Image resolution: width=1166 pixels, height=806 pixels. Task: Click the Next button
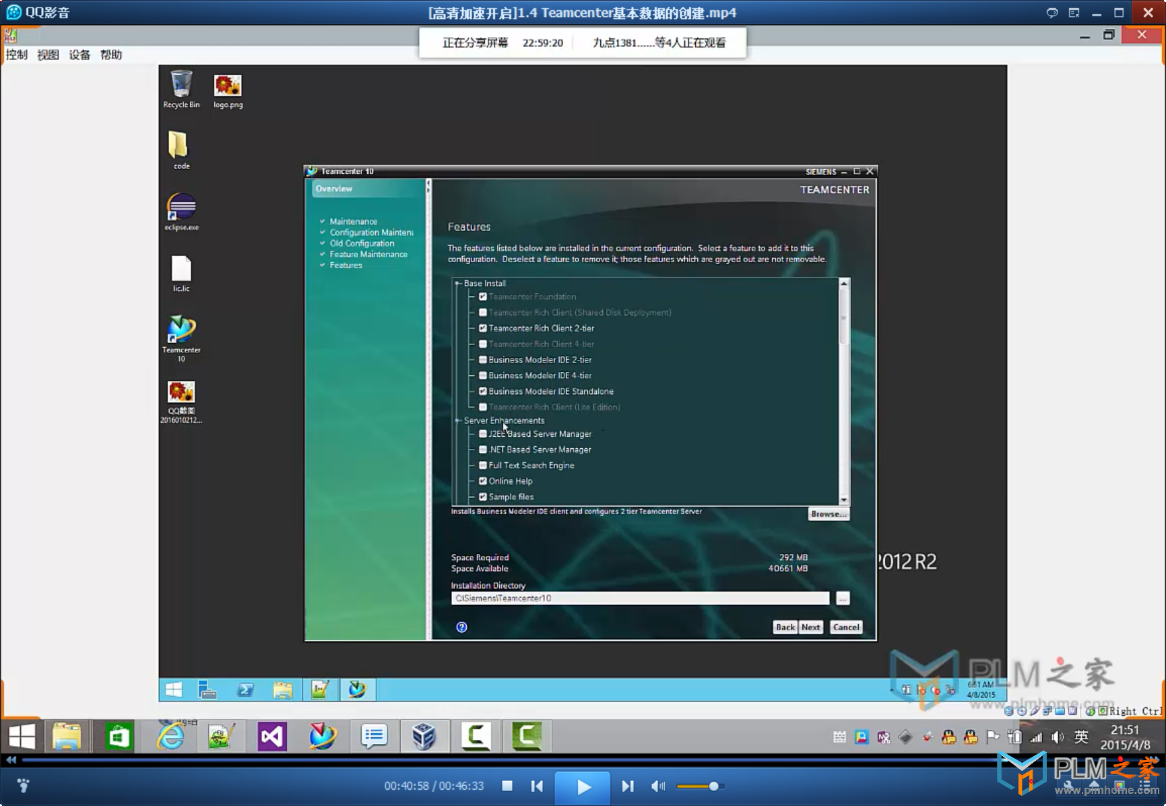click(x=811, y=627)
